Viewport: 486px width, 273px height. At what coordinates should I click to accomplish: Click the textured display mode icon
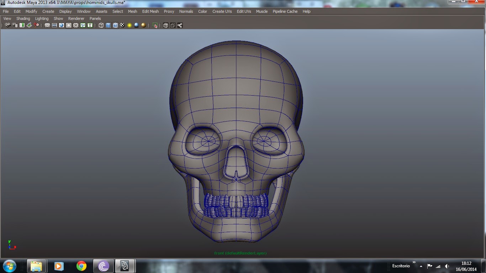[x=122, y=25]
